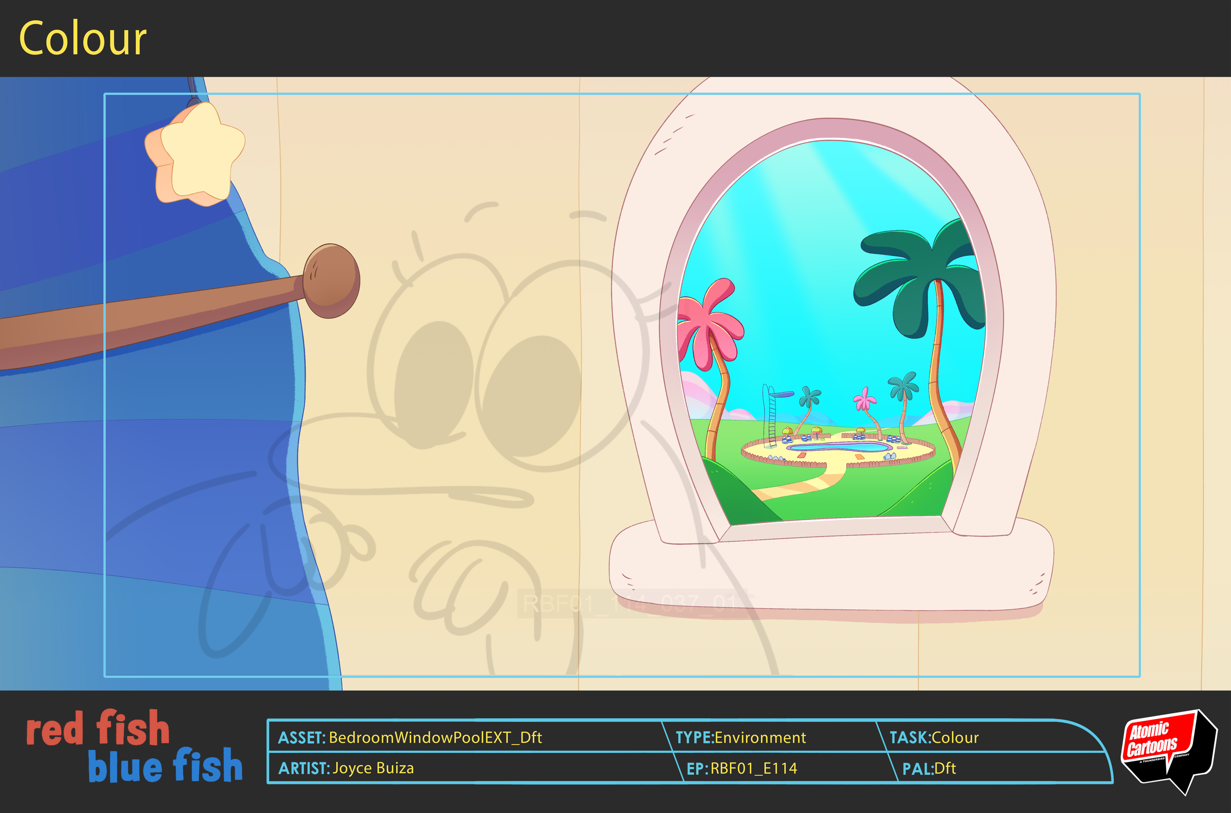The width and height of the screenshot is (1231, 813).
Task: Open the PAL:Dft palette selector
Action: (934, 770)
